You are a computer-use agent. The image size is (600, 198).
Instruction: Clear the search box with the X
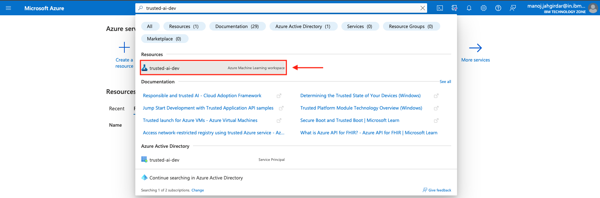click(423, 8)
